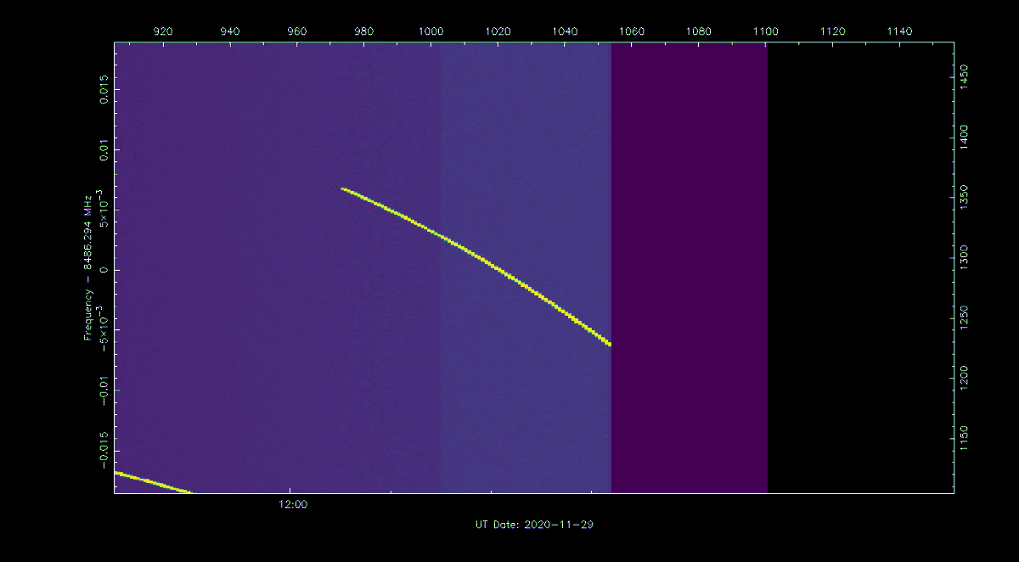Click the 'UT Date: 2020-11-29' label
The image size is (1019, 562).
coord(534,525)
